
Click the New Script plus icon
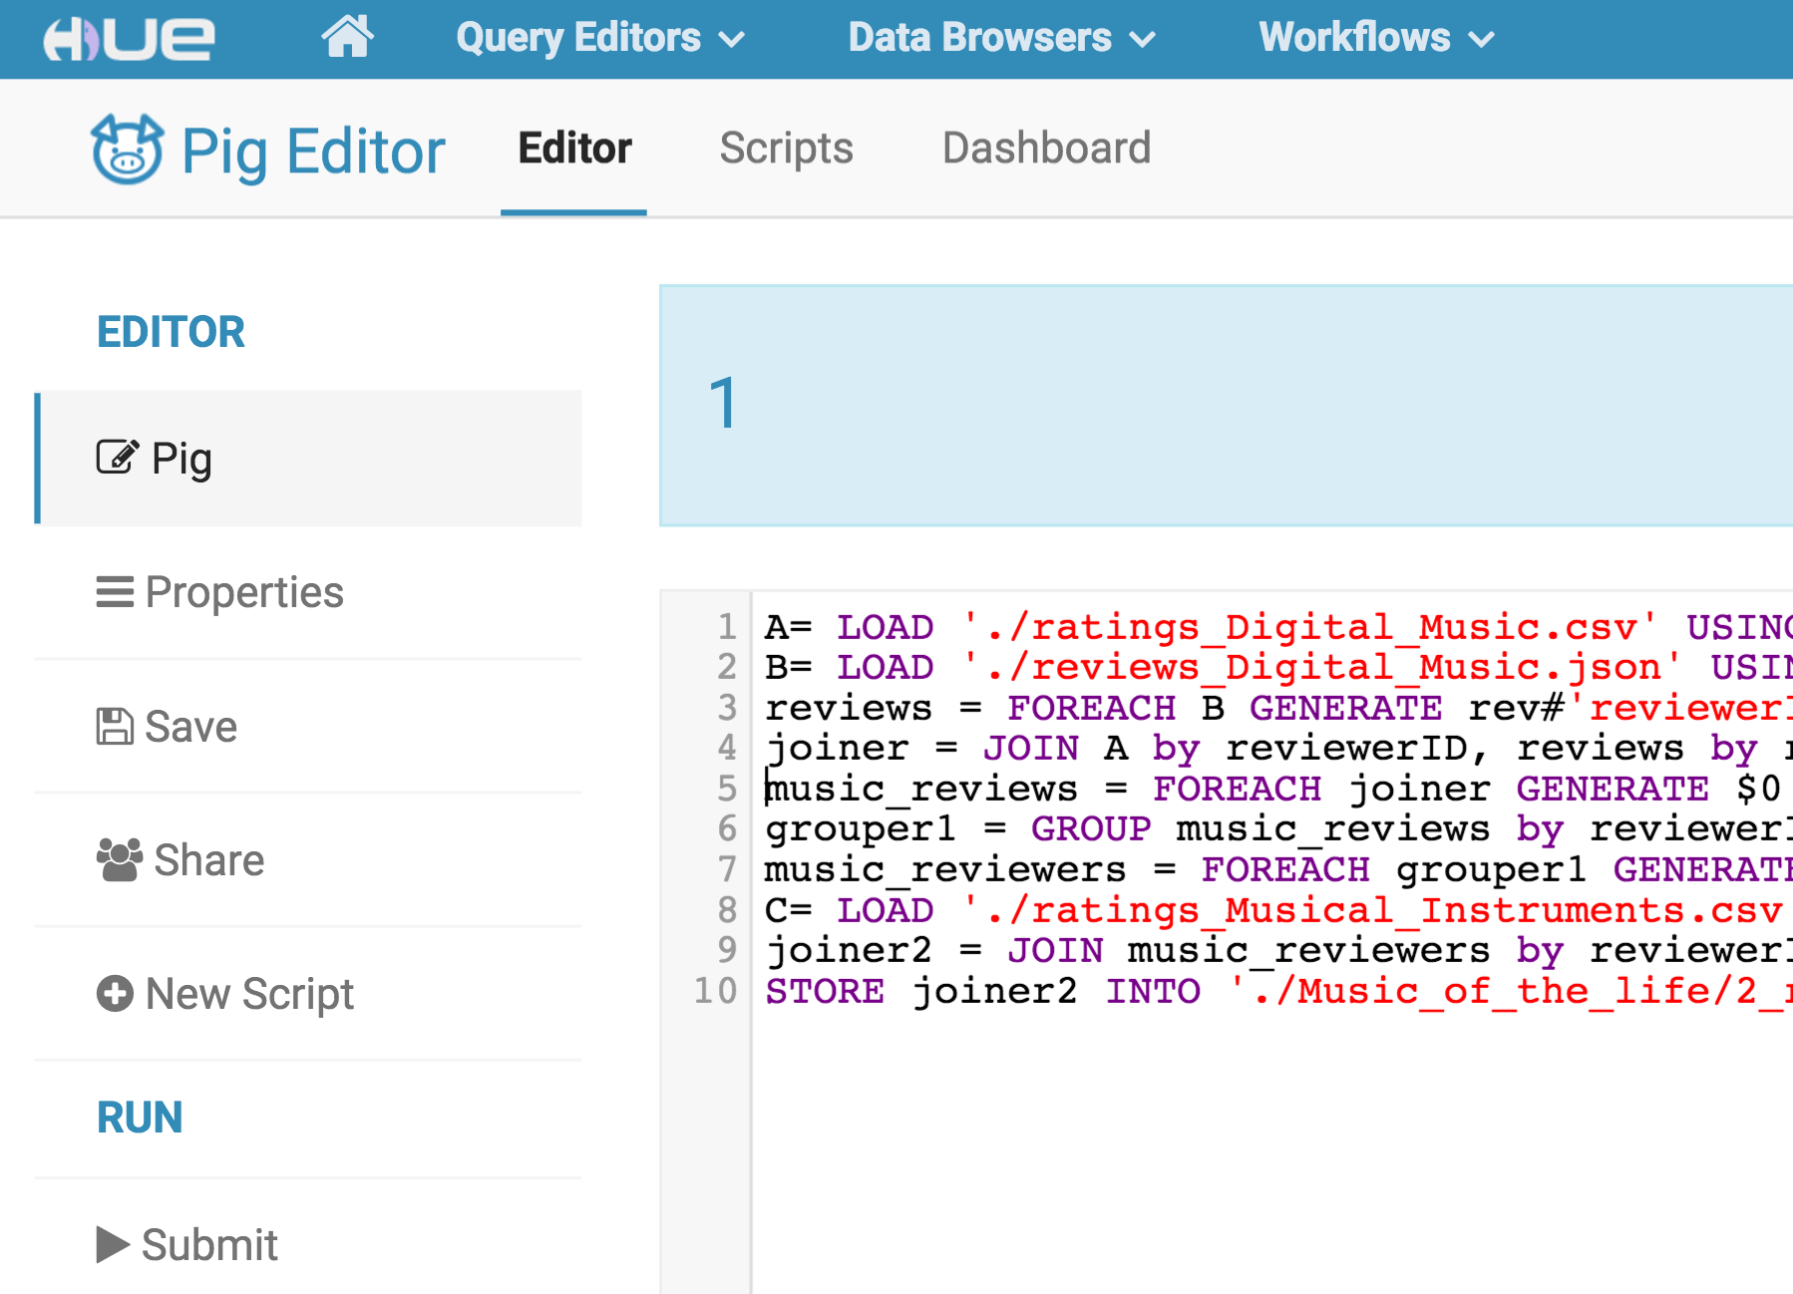coord(115,994)
